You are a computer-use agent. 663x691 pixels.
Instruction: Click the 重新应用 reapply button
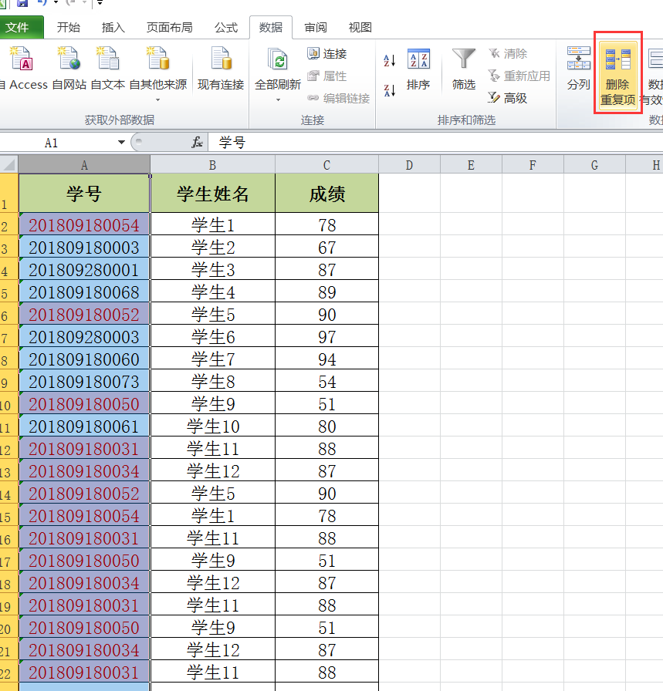[x=519, y=76]
